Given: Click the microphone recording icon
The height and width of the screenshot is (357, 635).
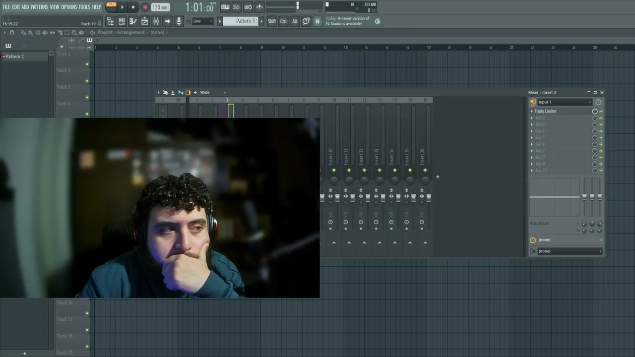Looking at the screenshot, I should (179, 21).
